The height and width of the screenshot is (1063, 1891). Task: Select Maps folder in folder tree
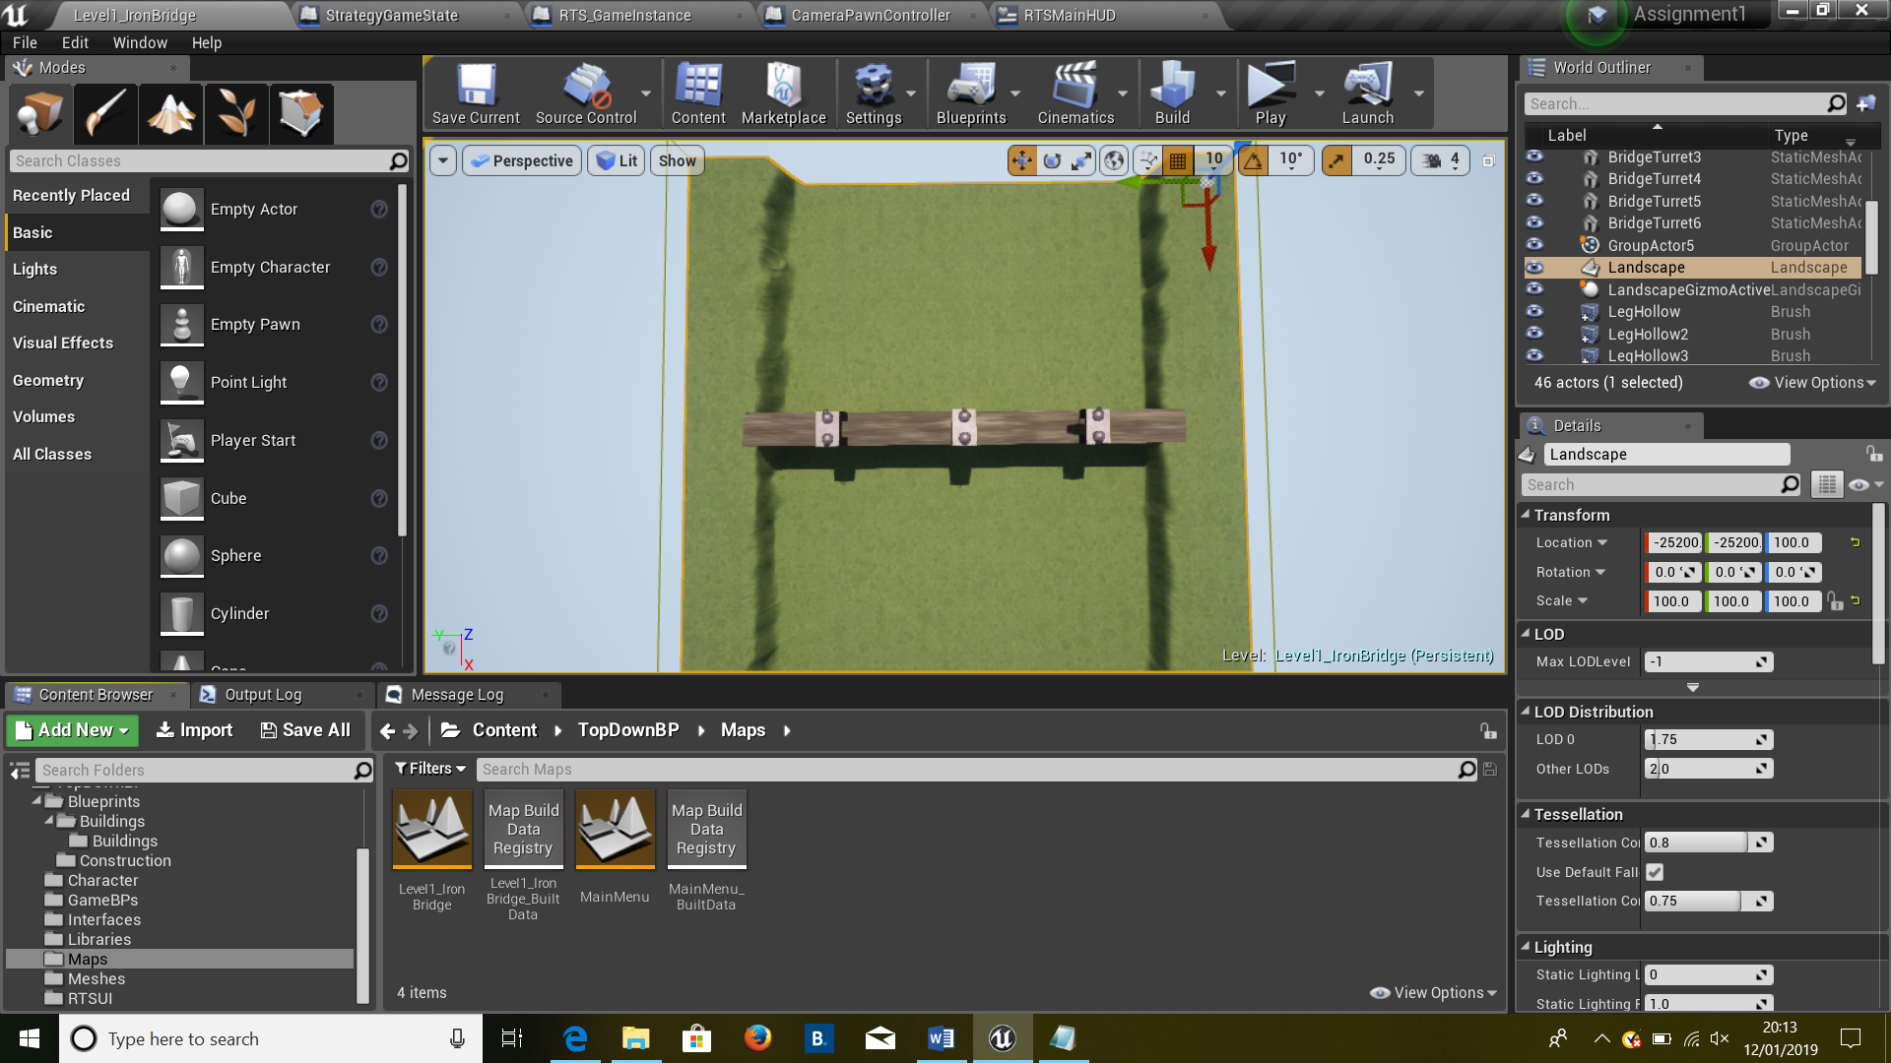click(x=179, y=959)
